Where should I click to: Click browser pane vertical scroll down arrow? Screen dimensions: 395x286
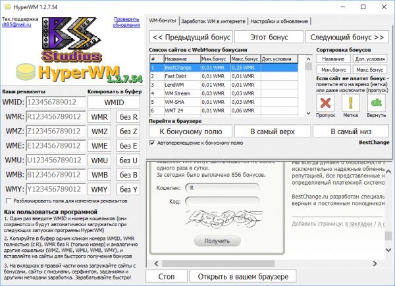coord(388,250)
